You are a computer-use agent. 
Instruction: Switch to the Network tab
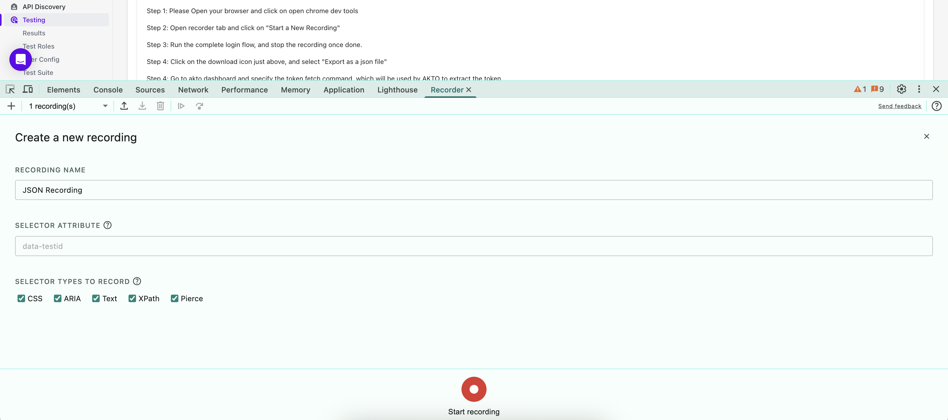point(193,90)
